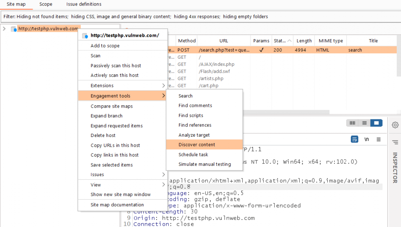Screen dimensions: 401x227
Task: Switch to the Scope tab
Action: [46, 4]
